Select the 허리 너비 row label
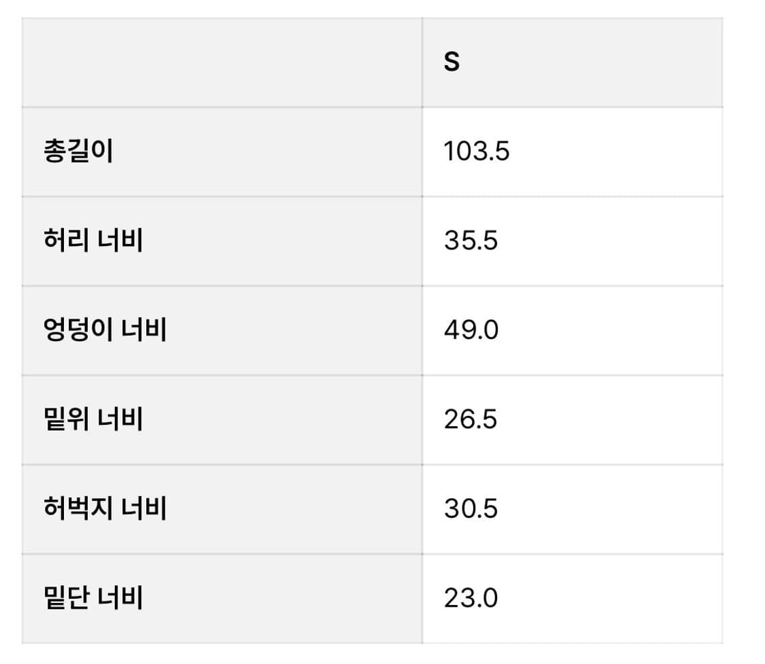Image resolution: width=765 pixels, height=664 pixels. [92, 241]
